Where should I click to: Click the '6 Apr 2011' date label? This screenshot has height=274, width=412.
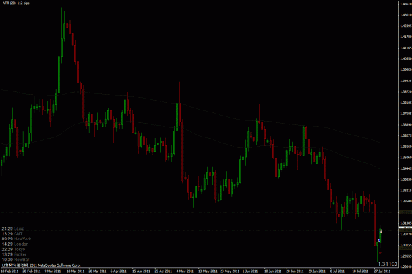click(x=119, y=271)
